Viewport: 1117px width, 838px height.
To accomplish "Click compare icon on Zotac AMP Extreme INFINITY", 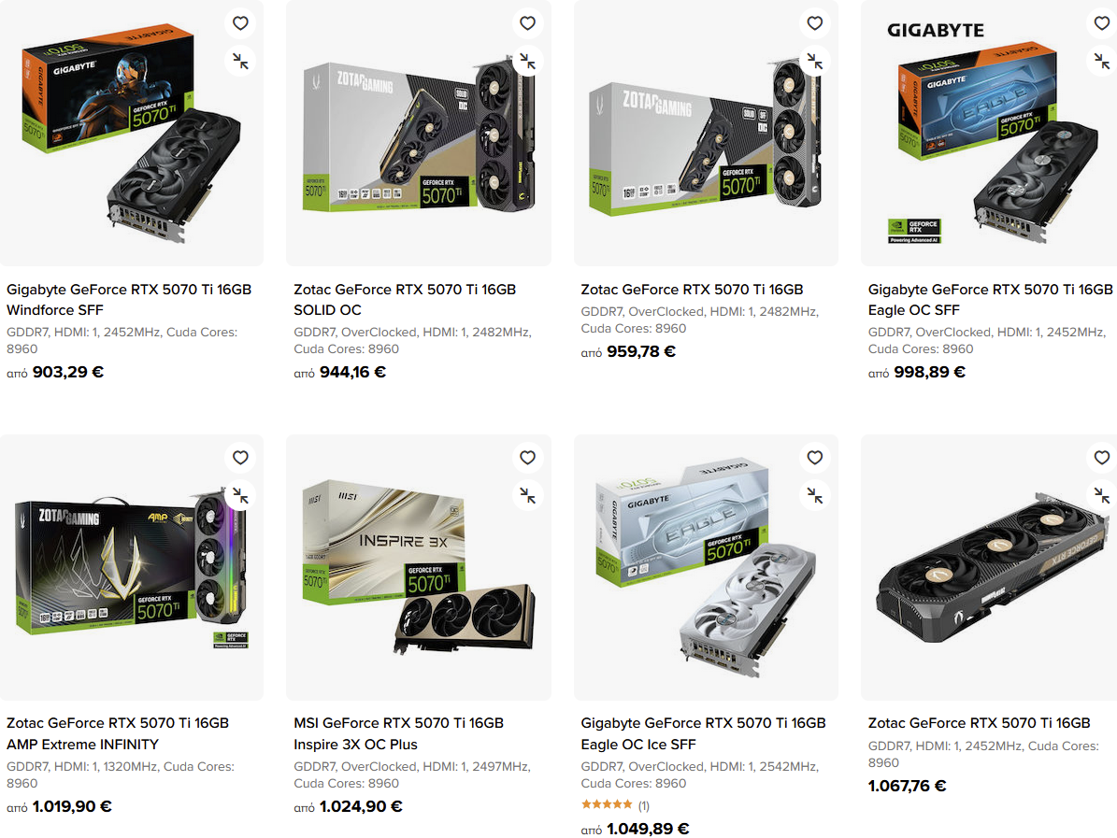I will [241, 495].
